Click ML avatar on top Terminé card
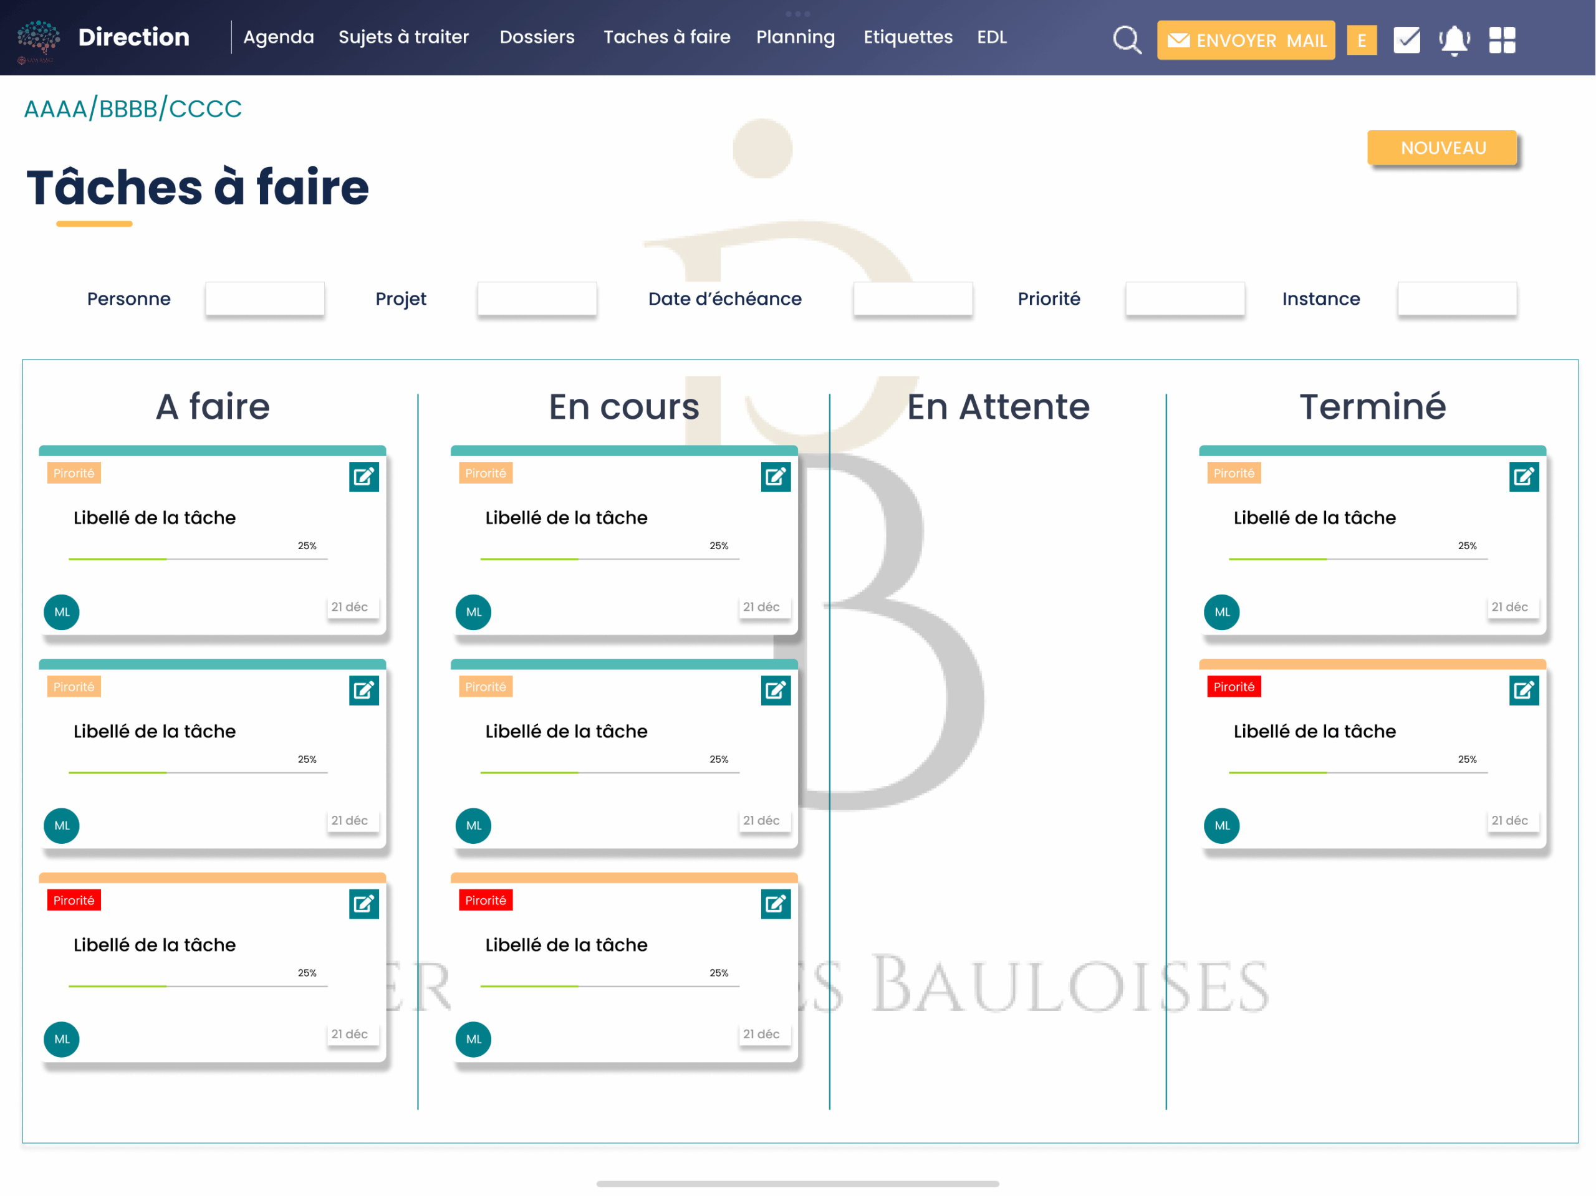 (x=1221, y=611)
